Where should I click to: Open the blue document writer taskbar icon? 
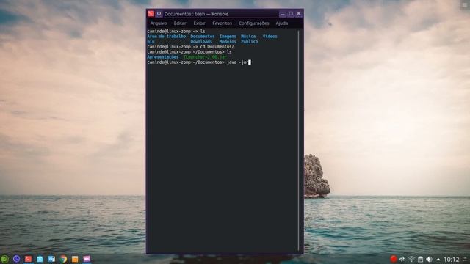pyautogui.click(x=51, y=259)
